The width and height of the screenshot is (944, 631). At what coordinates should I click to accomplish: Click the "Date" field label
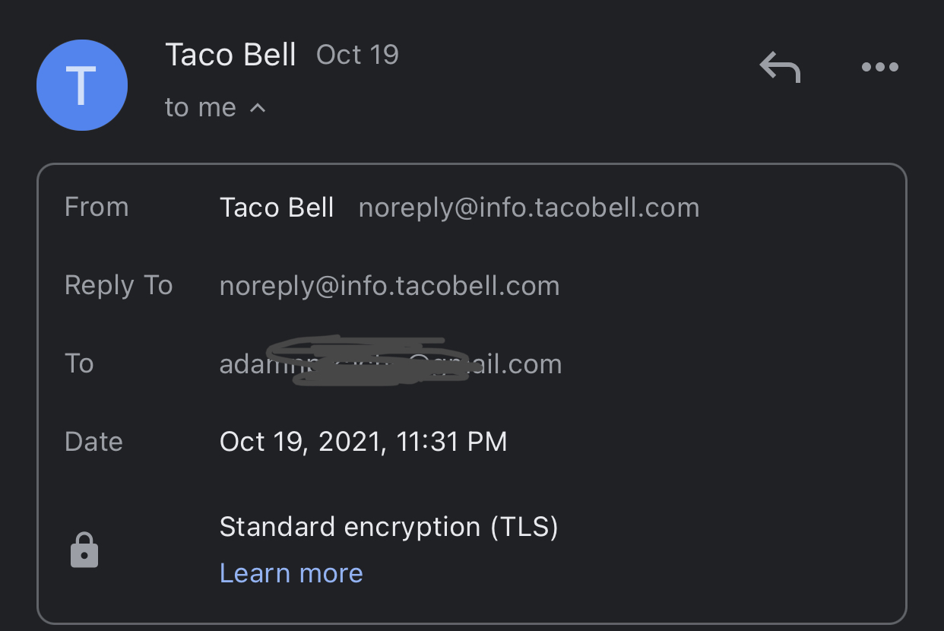point(93,442)
